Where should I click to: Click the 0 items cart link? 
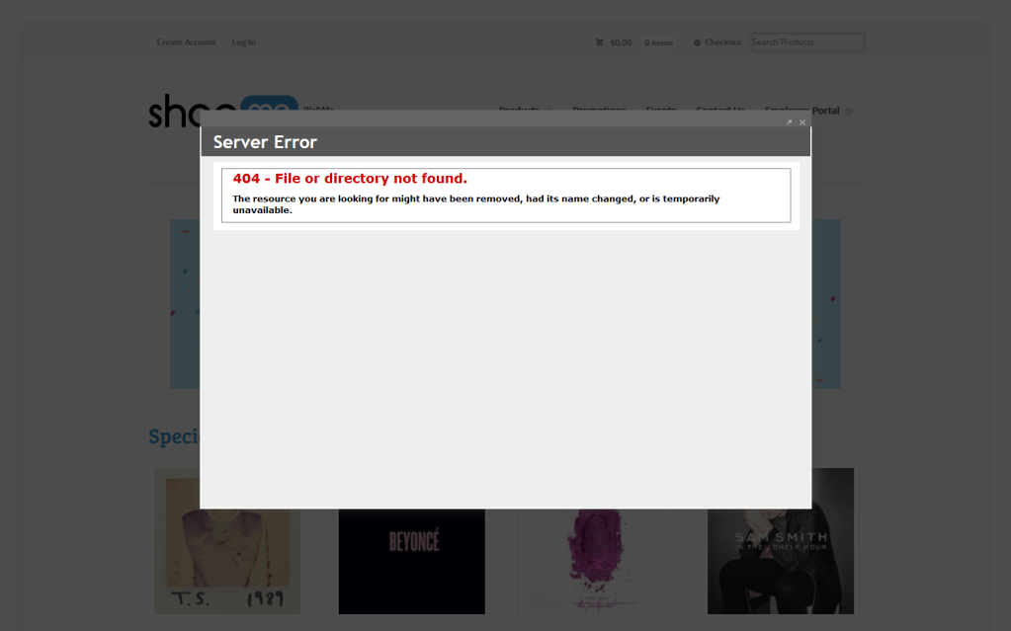pos(658,42)
